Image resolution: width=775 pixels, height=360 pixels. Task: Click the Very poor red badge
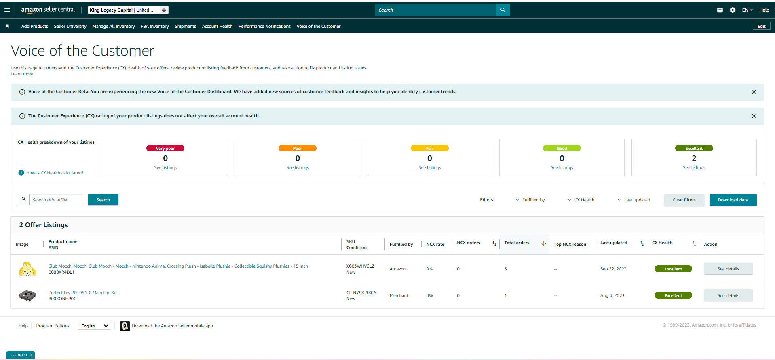(165, 148)
